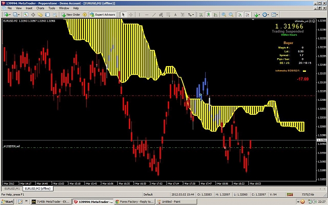
Task: Open the Insert menu
Action: coord(29,8)
